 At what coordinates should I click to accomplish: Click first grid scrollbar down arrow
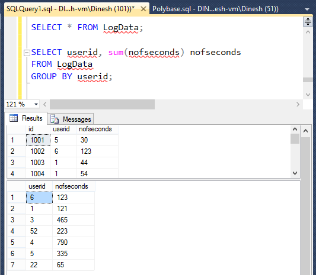[295, 173]
